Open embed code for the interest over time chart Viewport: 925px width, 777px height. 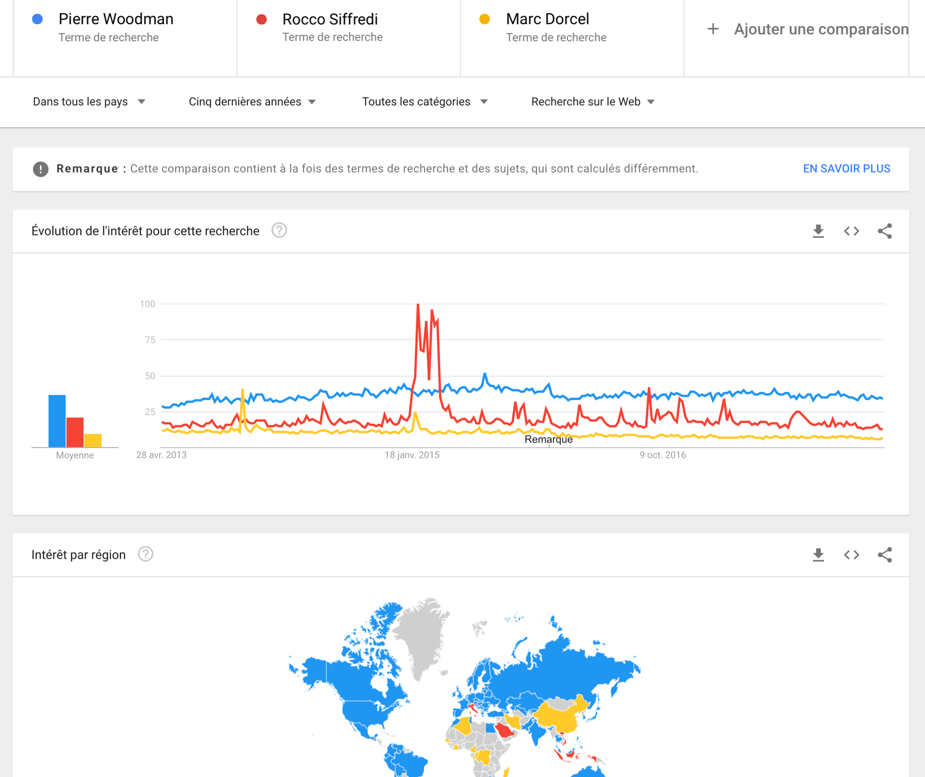tap(851, 231)
